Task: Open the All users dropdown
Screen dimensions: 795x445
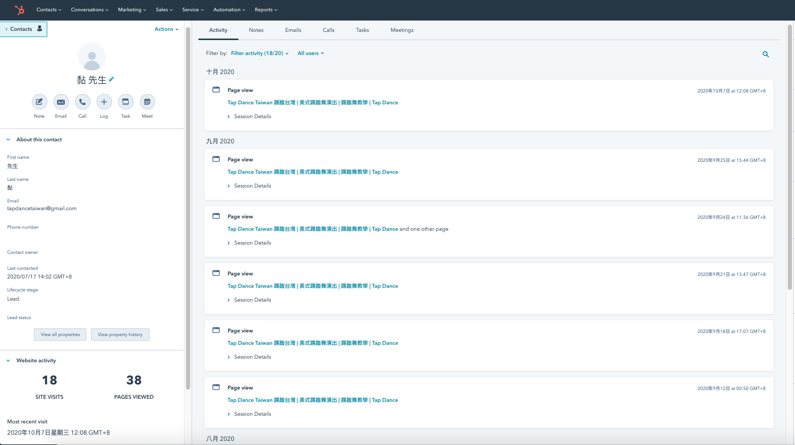Action: (x=310, y=53)
